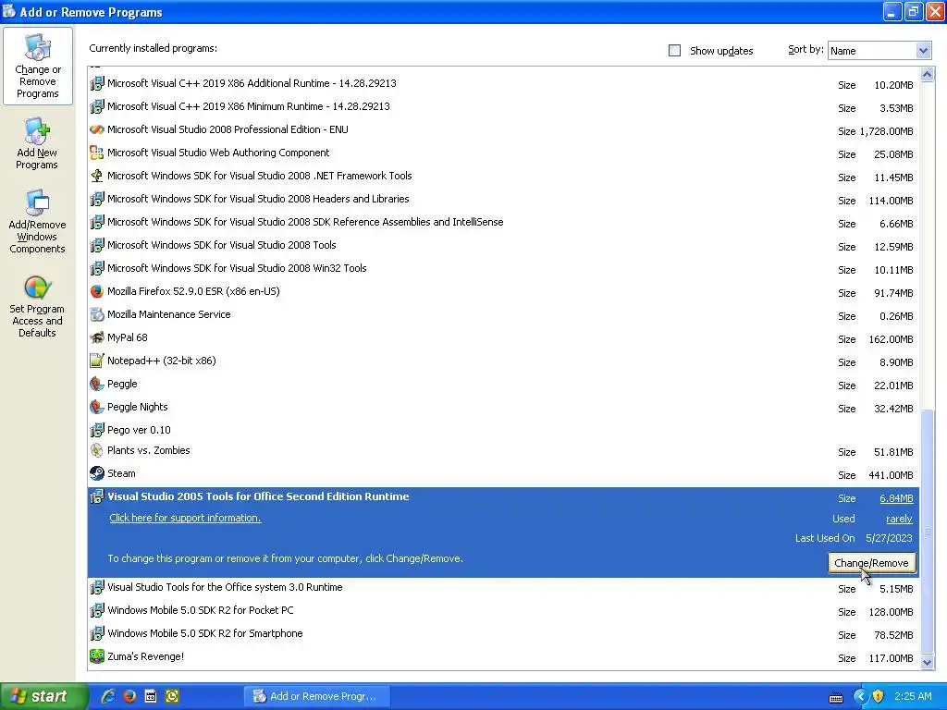Select Microsoft Visual Studio 2008 Professional Edition - ENU
Image resolution: width=947 pixels, height=710 pixels.
pos(228,129)
